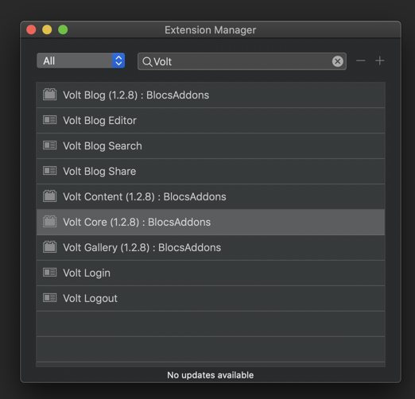Viewport: 415px width, 399px height.
Task: Open the All category filter dropdown
Action: pos(80,60)
